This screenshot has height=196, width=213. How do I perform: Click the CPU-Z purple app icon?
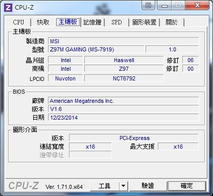[x=8, y=8]
